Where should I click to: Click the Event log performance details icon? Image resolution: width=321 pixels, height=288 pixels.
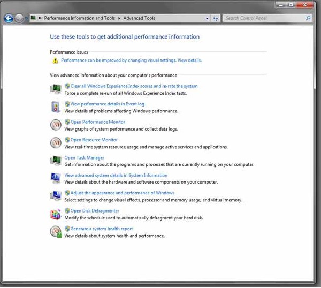point(56,107)
